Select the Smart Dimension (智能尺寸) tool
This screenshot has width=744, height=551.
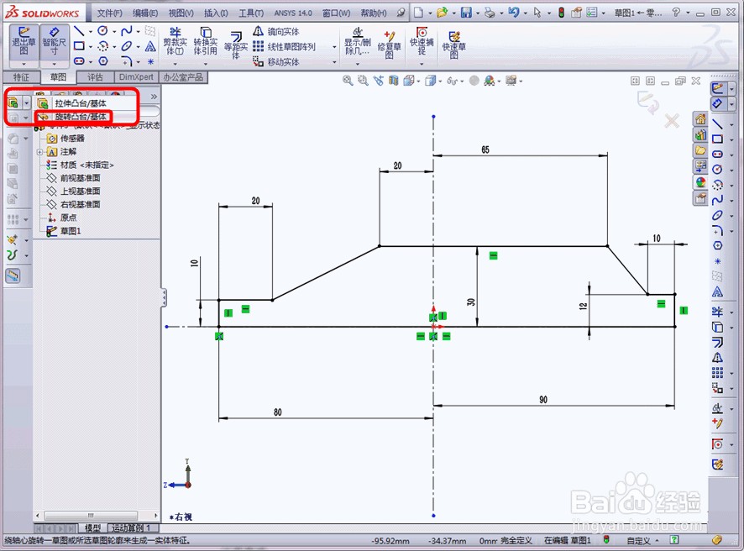coord(54,41)
